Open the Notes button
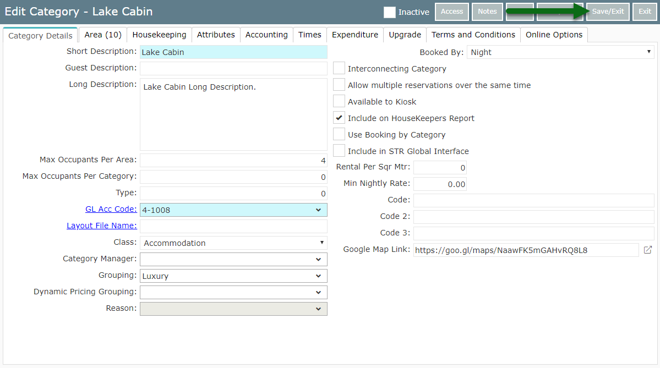Image resolution: width=660 pixels, height=368 pixels. tap(487, 12)
